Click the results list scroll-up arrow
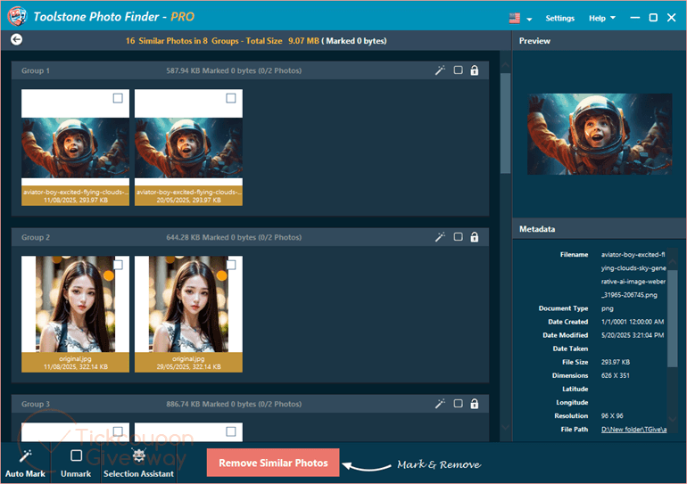 505,65
